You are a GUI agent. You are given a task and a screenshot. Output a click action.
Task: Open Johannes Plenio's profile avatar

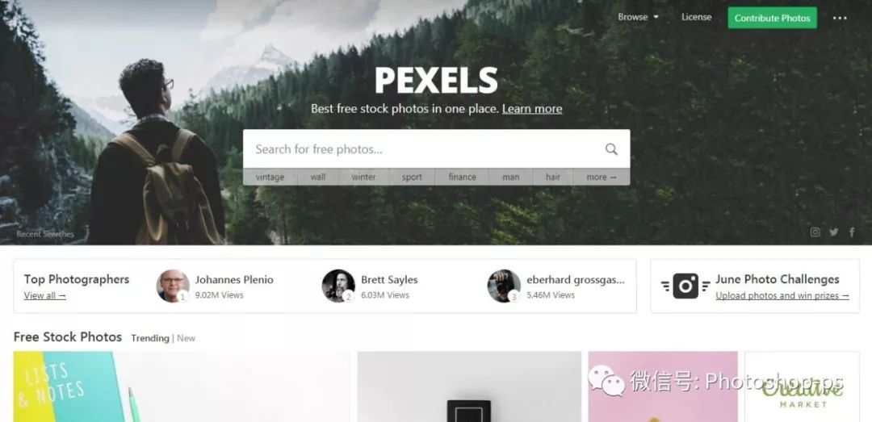173,286
